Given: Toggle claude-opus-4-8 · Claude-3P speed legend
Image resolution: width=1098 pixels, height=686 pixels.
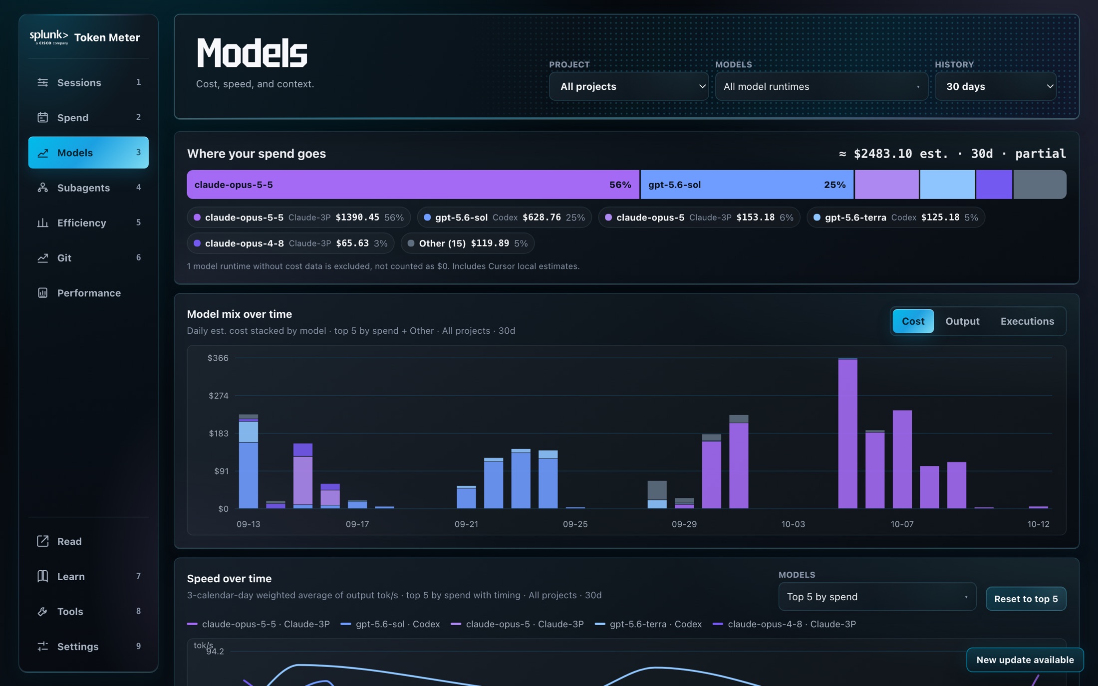Looking at the screenshot, I should tap(784, 624).
